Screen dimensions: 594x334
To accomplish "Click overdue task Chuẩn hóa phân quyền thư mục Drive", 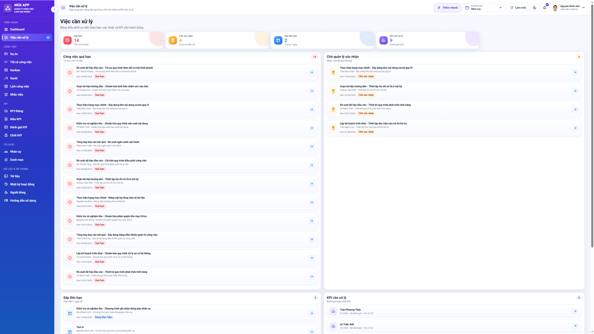I will (x=191, y=221).
